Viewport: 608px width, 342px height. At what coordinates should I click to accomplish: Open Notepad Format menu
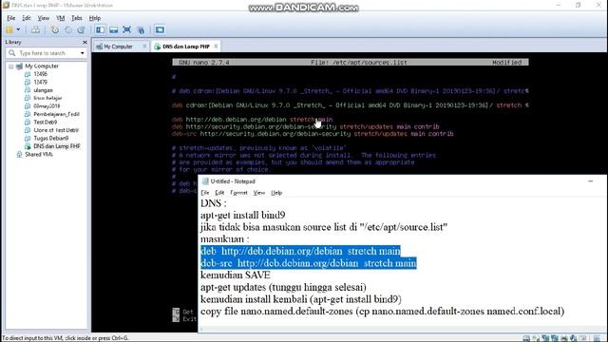(238, 193)
